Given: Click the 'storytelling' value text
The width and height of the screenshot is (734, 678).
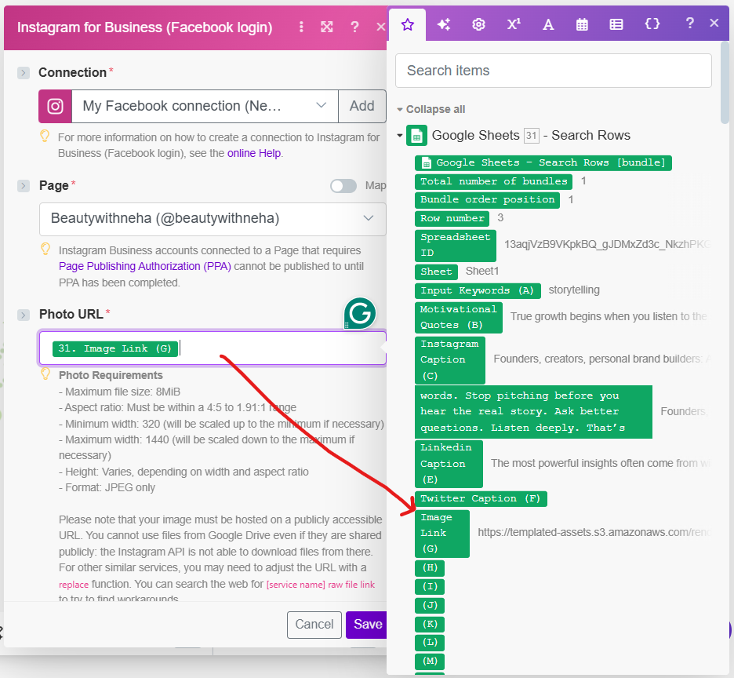Looking at the screenshot, I should coord(574,290).
